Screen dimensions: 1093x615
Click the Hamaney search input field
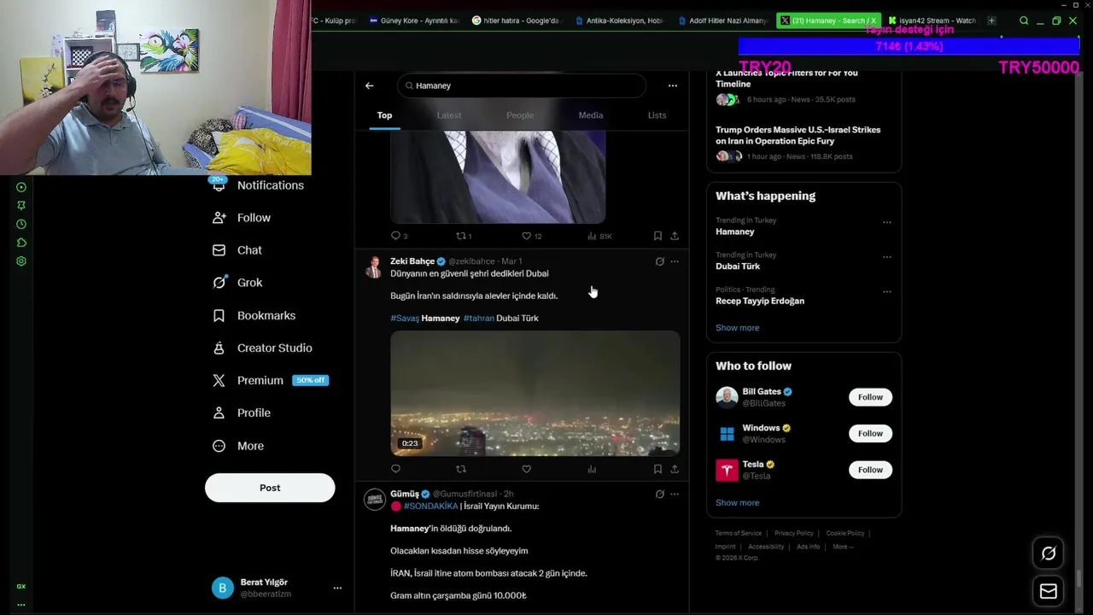(522, 85)
